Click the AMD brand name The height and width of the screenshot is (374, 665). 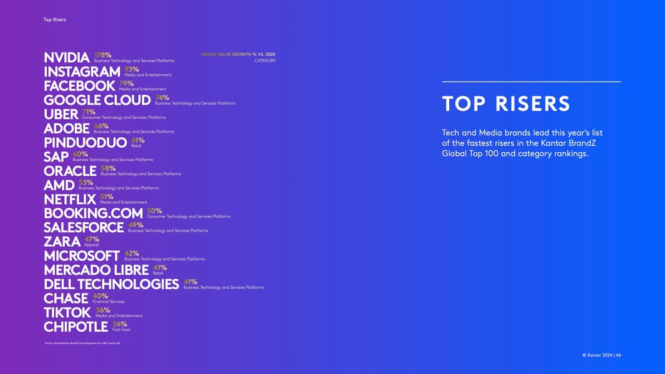coord(59,185)
